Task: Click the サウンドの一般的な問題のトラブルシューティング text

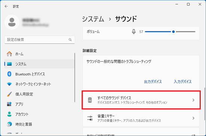Action: [x=119, y=61]
